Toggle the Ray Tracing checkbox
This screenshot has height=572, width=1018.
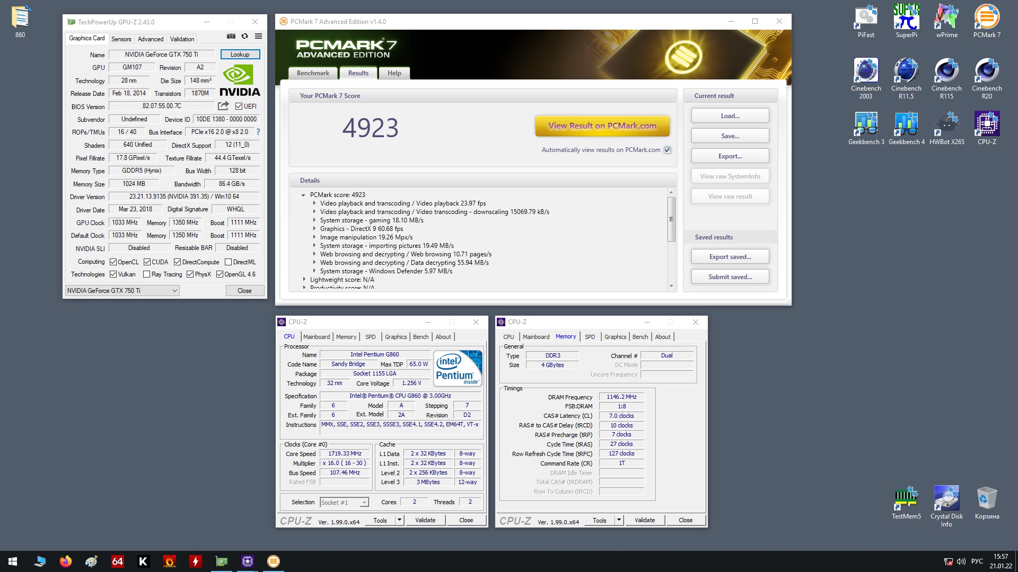[146, 274]
